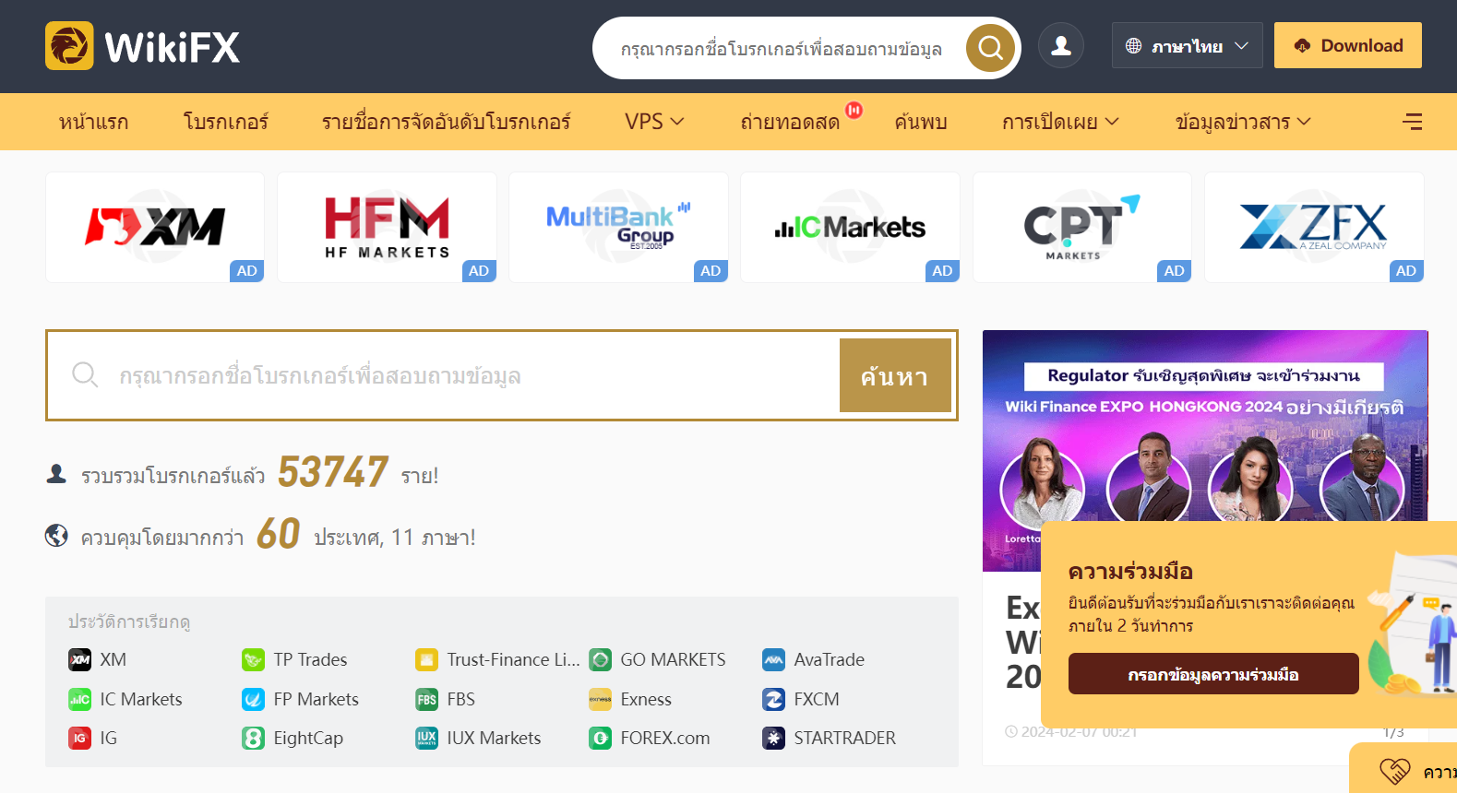This screenshot has width=1457, height=793.
Task: Click the header broker search input field
Action: (x=782, y=48)
